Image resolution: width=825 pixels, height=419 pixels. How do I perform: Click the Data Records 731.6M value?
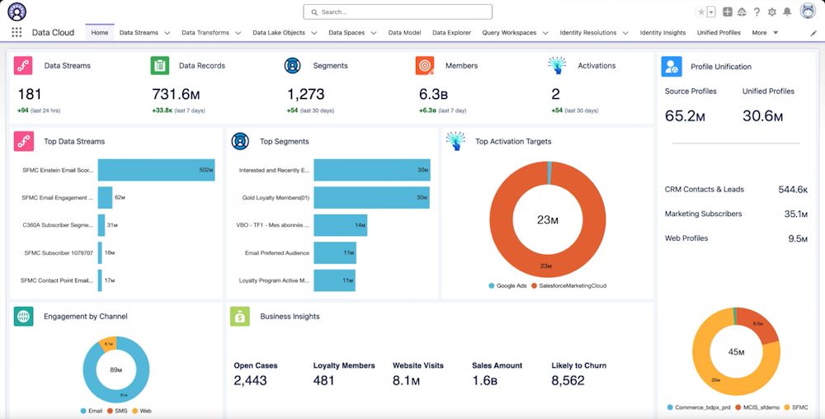pyautogui.click(x=176, y=95)
